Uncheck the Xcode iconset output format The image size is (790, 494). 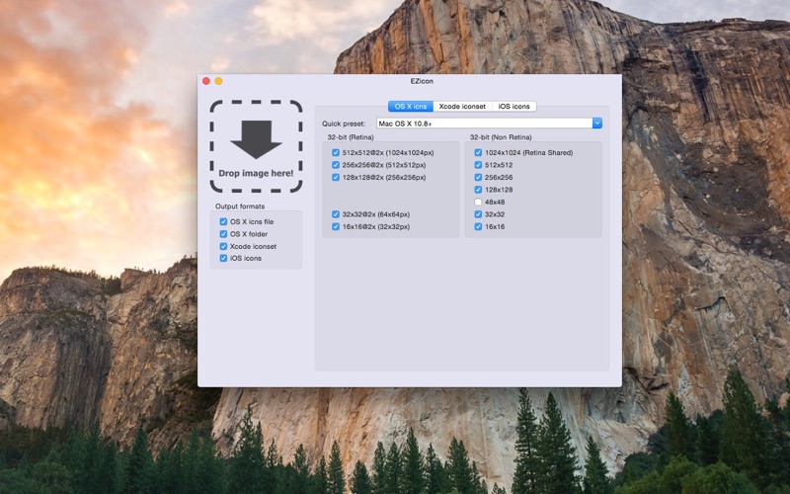click(x=223, y=246)
